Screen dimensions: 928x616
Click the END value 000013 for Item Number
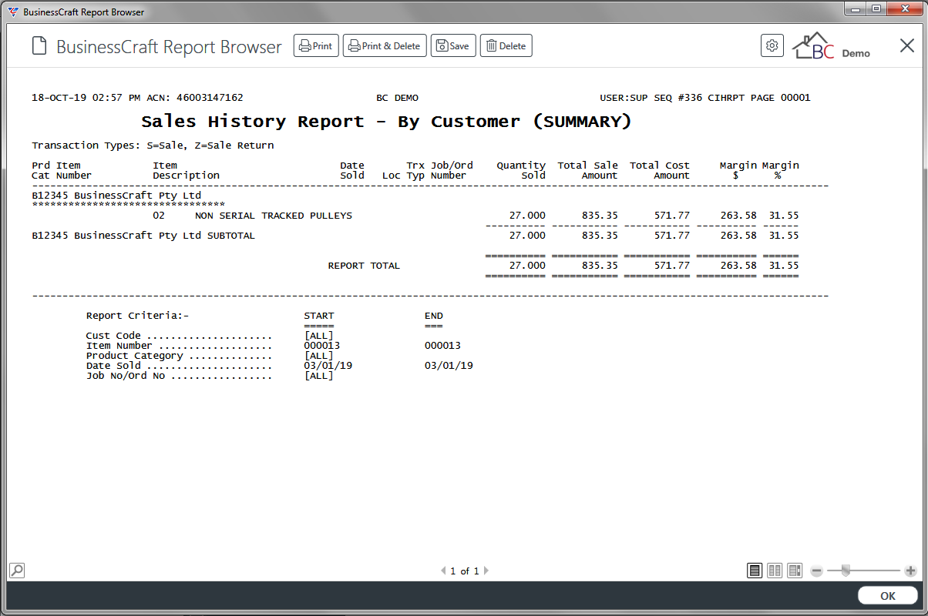[x=443, y=346]
